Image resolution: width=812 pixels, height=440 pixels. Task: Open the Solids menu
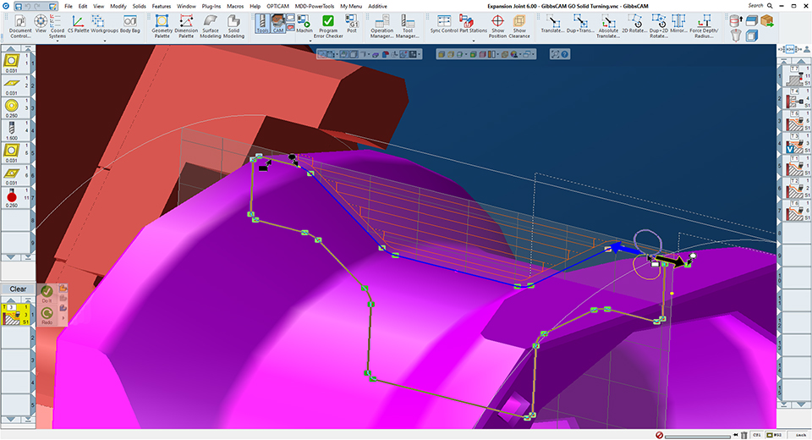138,6
